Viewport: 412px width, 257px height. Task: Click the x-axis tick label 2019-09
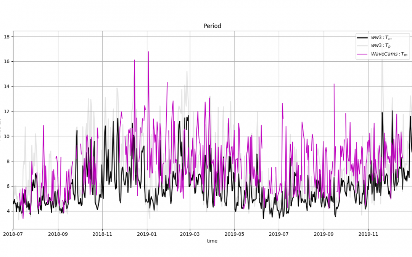point(324,234)
